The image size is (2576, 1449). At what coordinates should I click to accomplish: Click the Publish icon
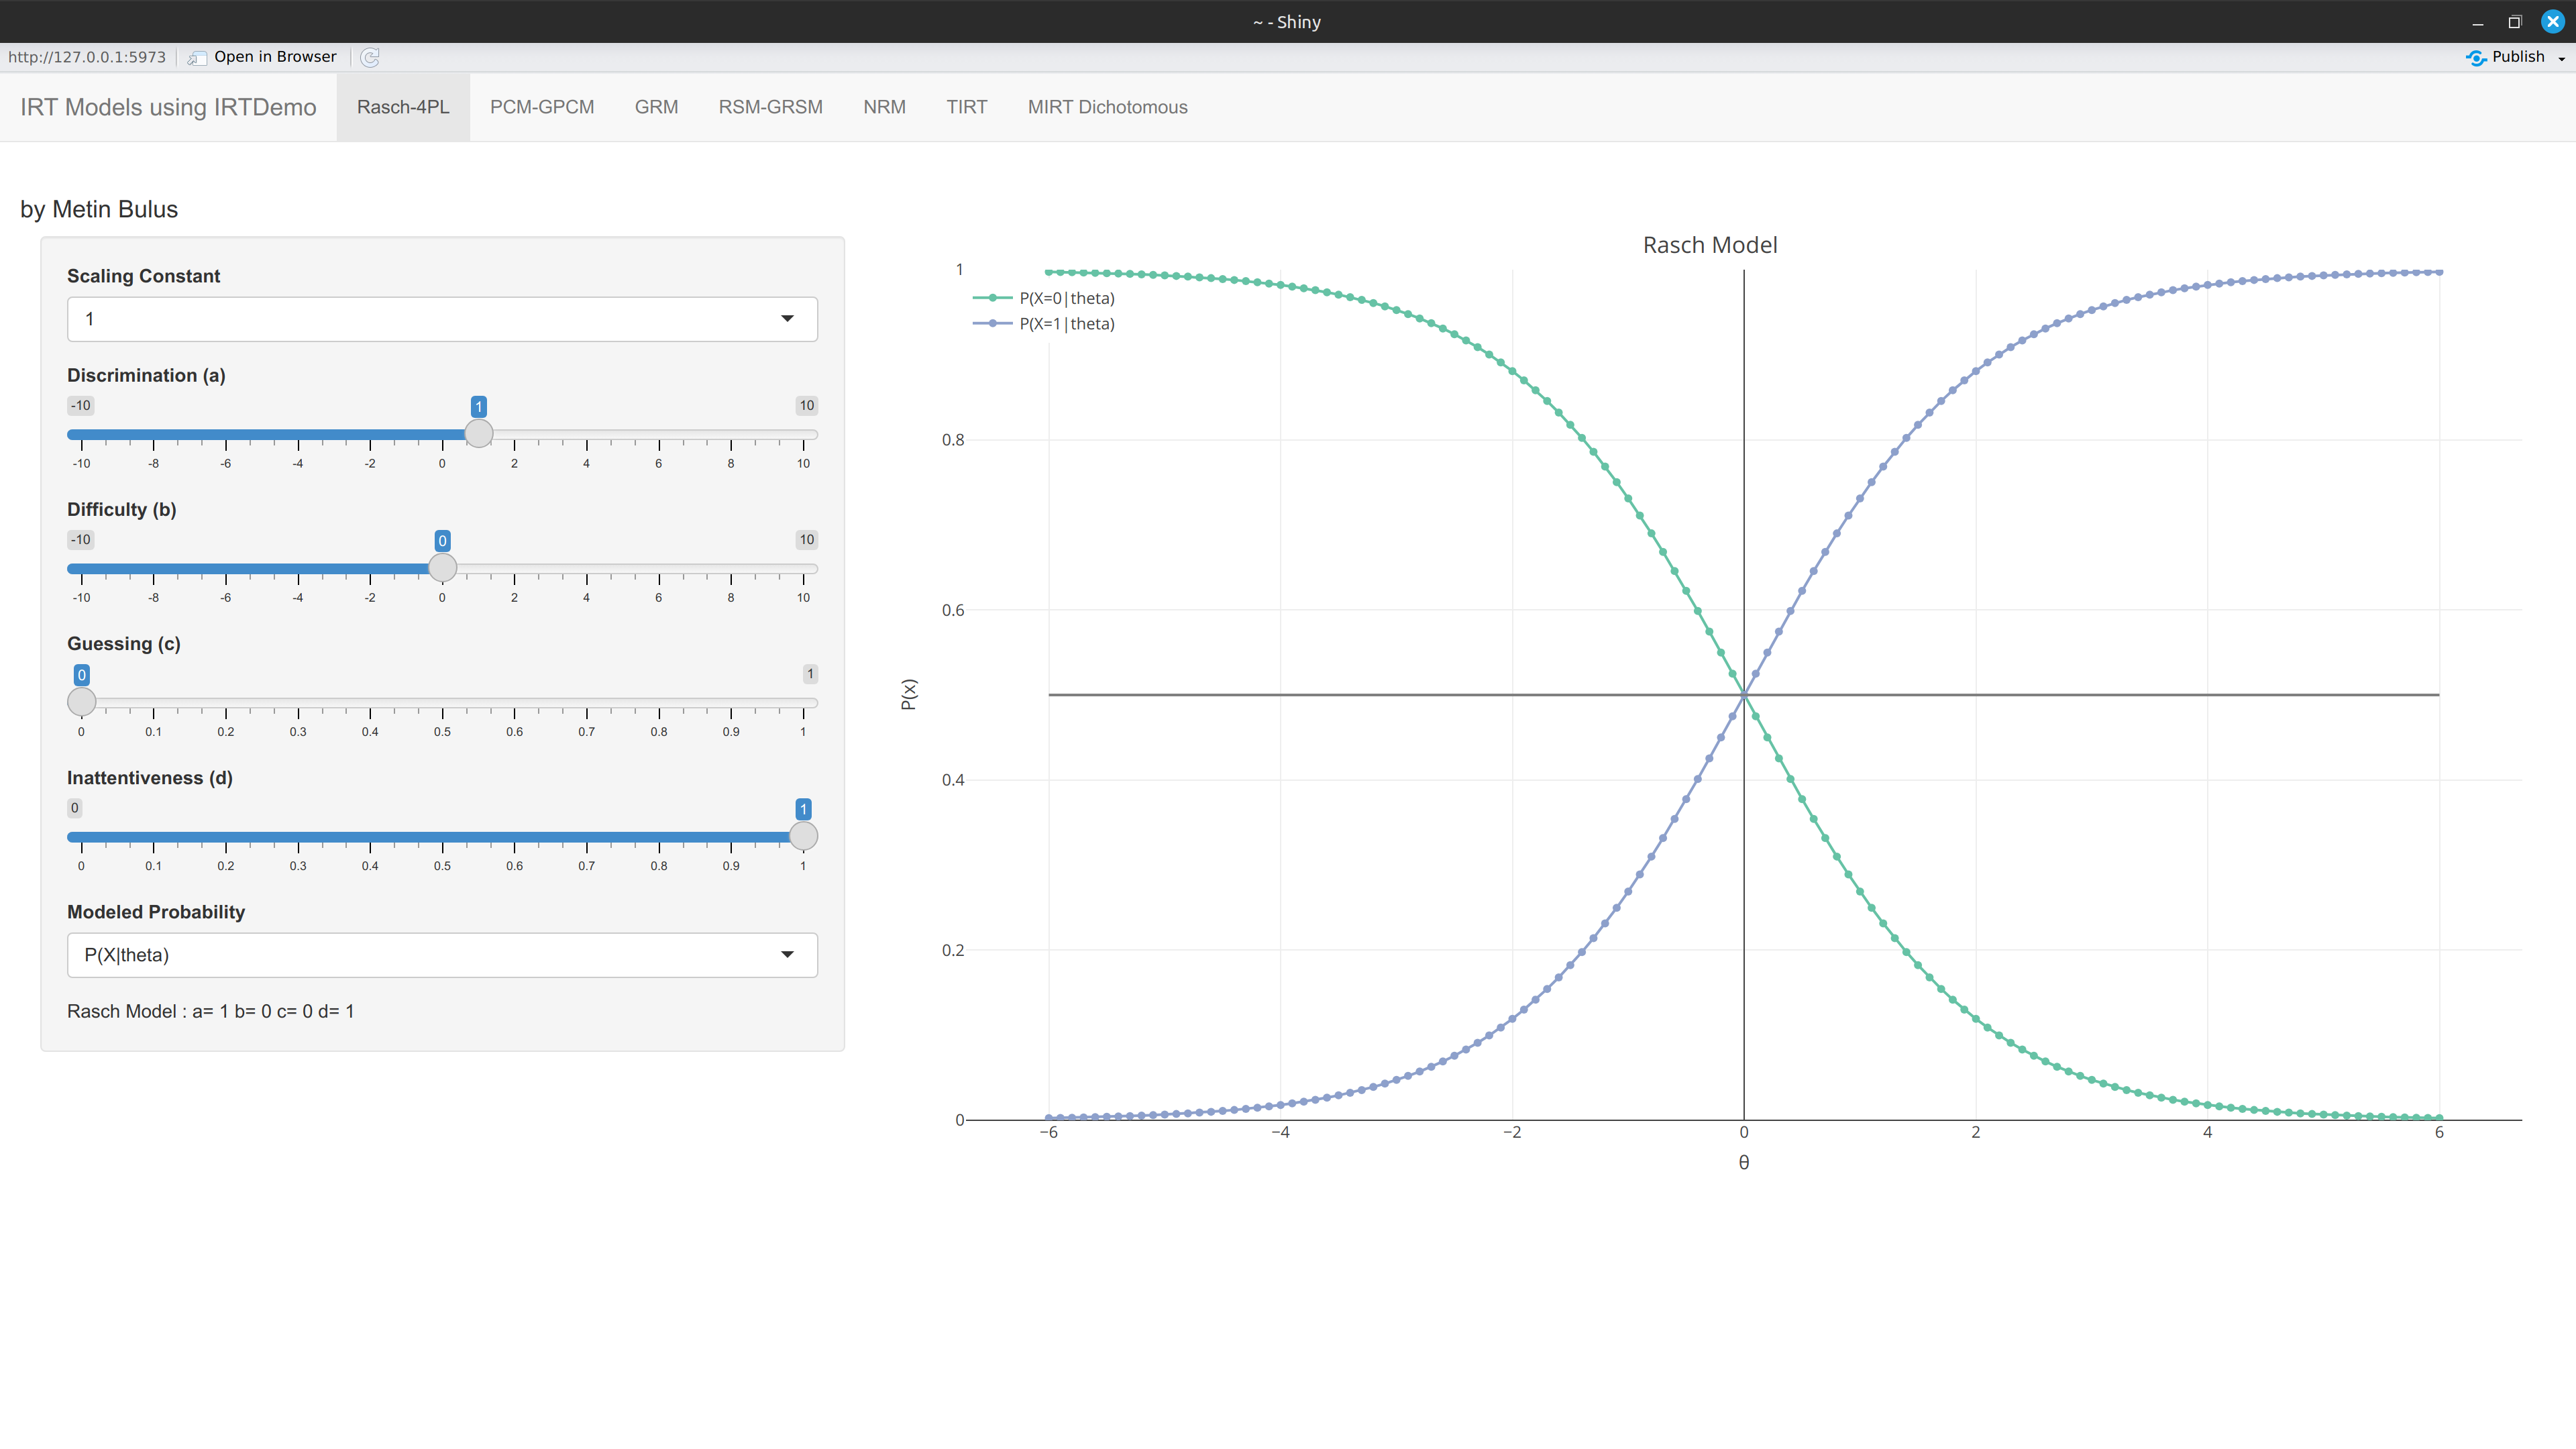click(2476, 57)
